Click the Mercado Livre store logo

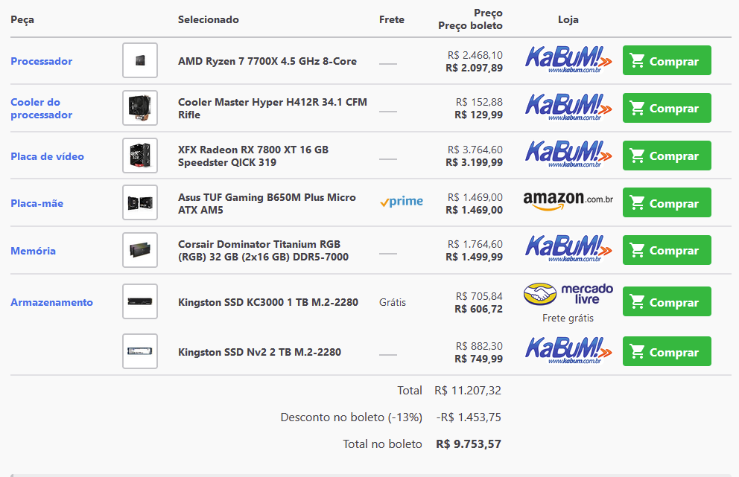568,295
